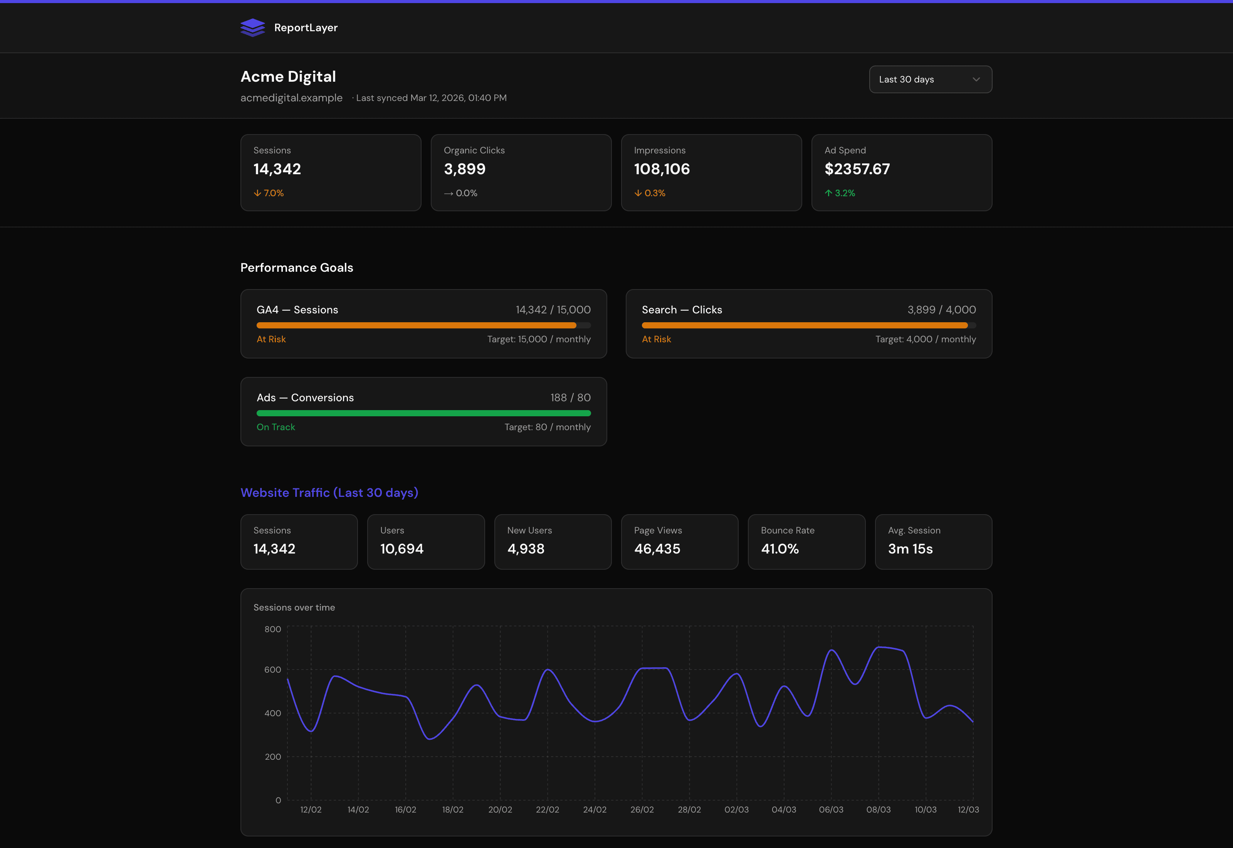Click the GA4 — Sessions progress bar
1233x848 pixels.
(424, 325)
